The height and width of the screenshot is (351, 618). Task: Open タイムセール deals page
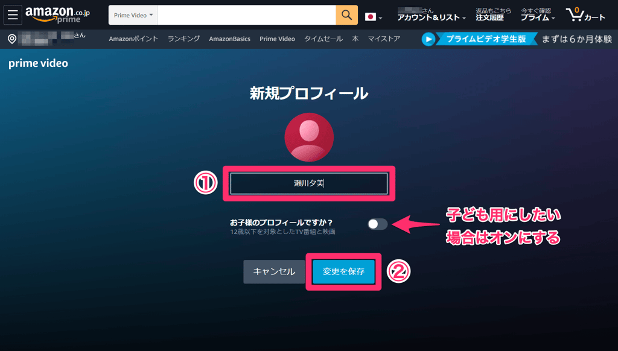click(x=323, y=39)
